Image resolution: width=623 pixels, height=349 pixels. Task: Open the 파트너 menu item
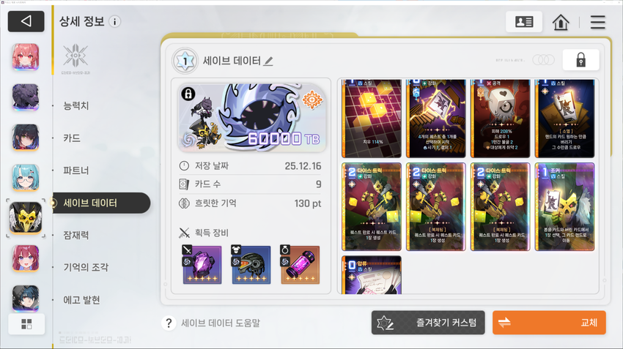pyautogui.click(x=76, y=170)
